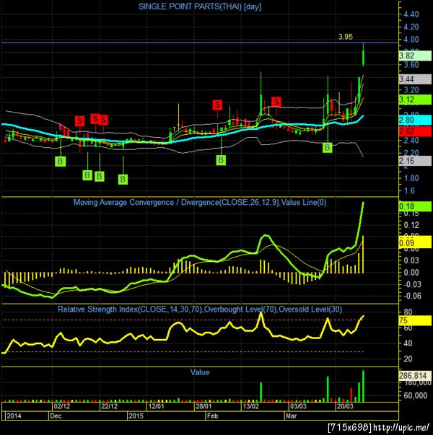This screenshot has width=433, height=435.
Task: Click the 2.40 price axis label
Action: click(x=411, y=141)
